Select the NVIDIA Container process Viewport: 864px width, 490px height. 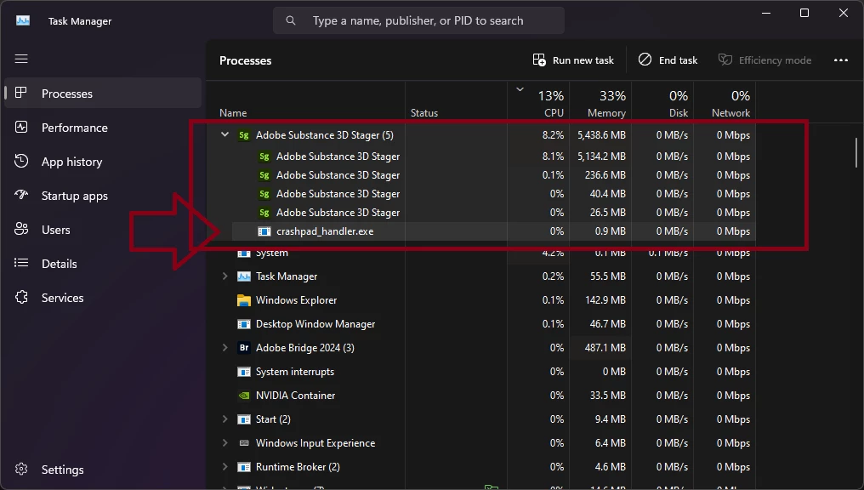click(481, 396)
